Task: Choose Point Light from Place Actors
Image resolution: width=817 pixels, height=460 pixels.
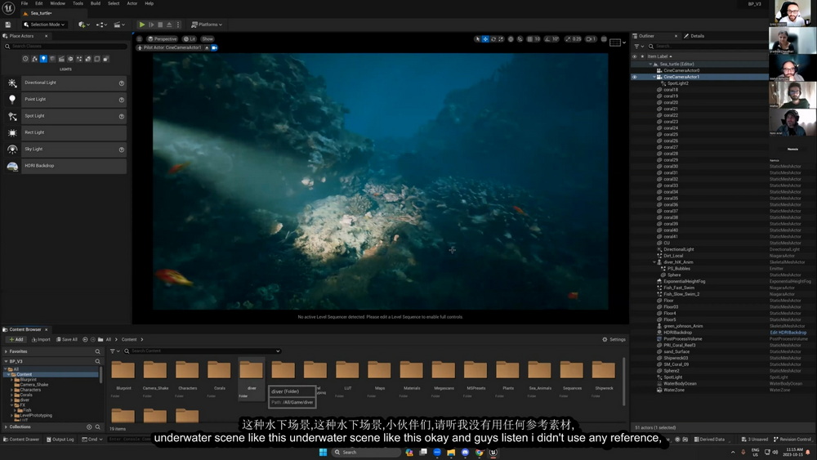Action: 65,100
